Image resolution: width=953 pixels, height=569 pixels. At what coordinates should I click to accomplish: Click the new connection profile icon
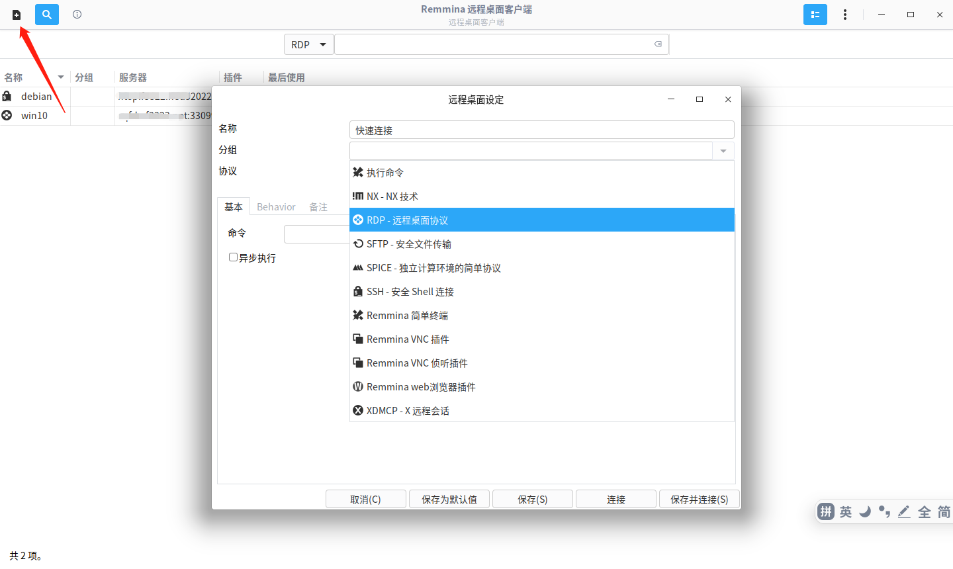(x=17, y=15)
